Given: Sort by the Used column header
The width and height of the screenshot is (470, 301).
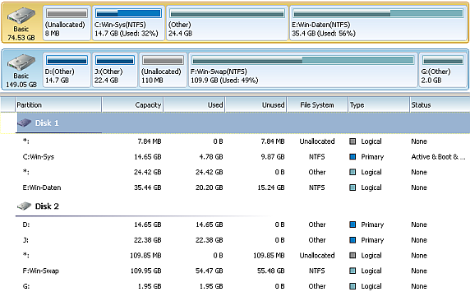Looking at the screenshot, I should (194, 104).
